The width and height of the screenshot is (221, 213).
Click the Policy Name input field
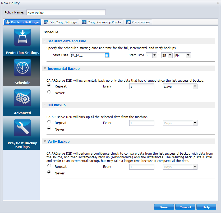[66, 12]
